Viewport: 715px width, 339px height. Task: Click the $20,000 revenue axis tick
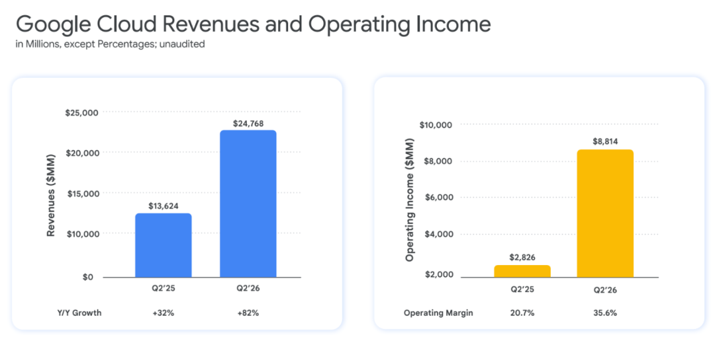click(x=82, y=153)
